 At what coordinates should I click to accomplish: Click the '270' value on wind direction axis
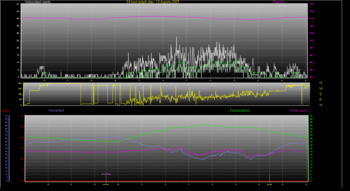coord(20,89)
